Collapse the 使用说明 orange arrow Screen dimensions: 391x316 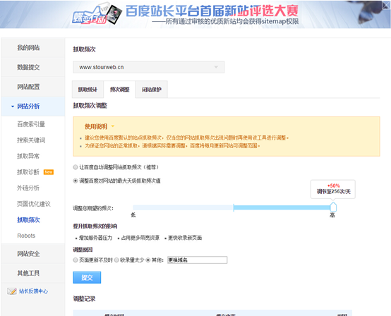(113, 126)
